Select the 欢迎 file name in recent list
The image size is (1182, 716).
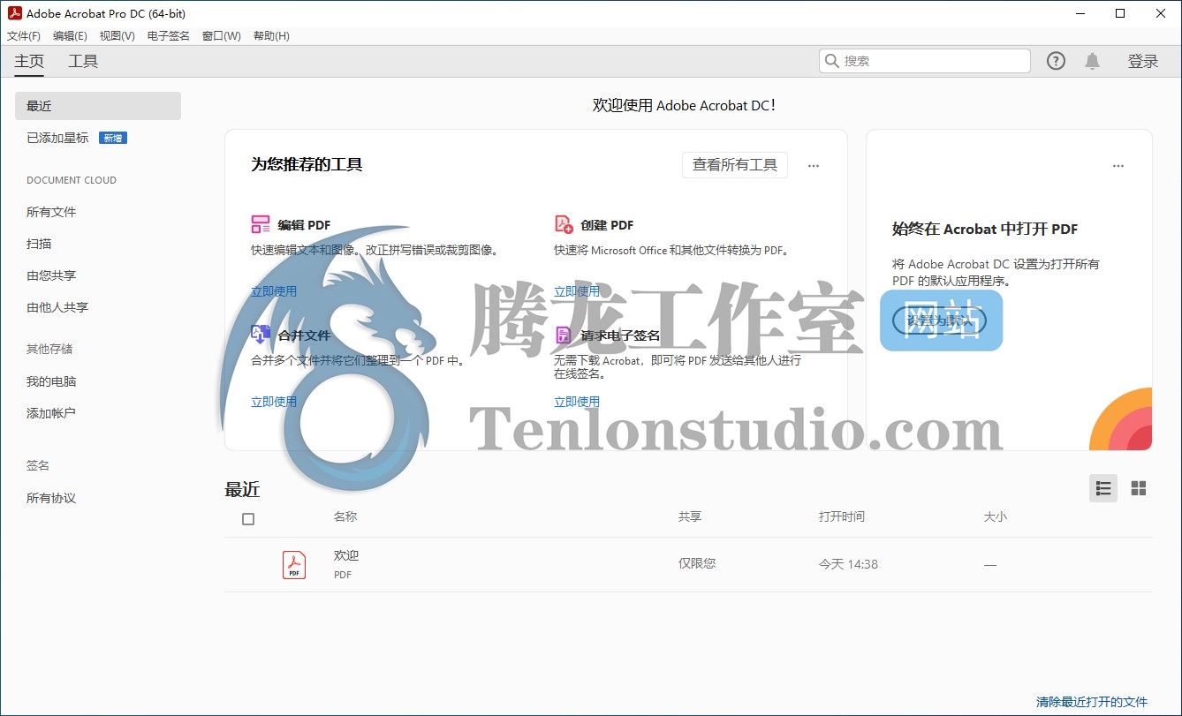(346, 555)
